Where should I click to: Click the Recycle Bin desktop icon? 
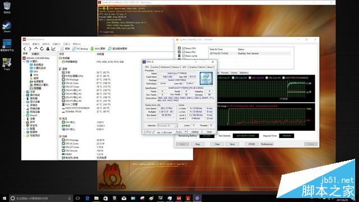pos(7,7)
